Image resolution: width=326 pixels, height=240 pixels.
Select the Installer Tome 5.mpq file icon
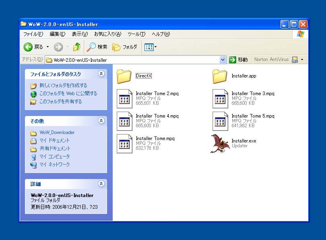point(220,121)
